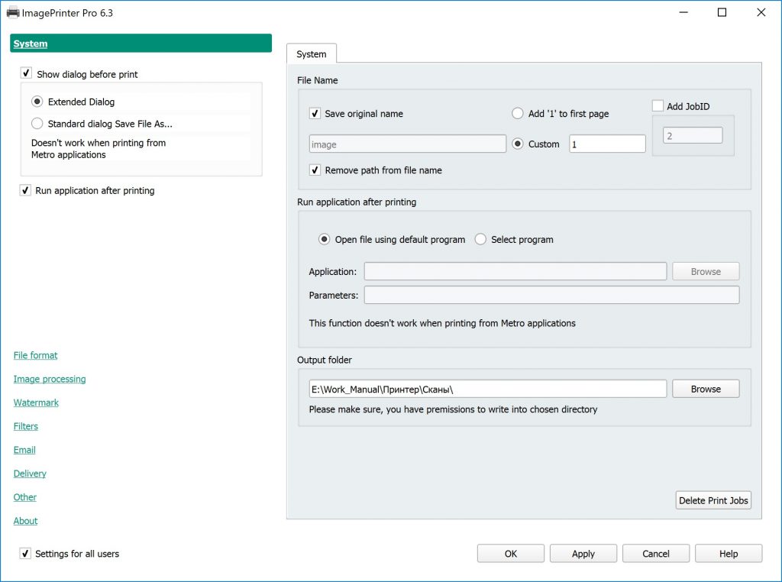This screenshot has height=582, width=782.
Task: Switch to the System tab
Action: 311,53
